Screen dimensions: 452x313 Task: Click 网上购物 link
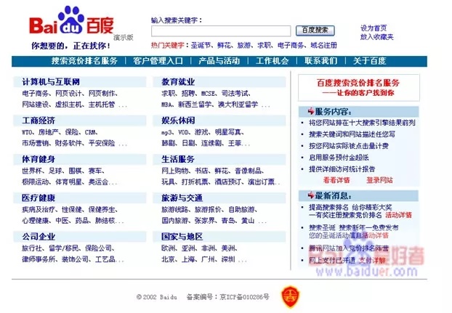click(x=174, y=171)
